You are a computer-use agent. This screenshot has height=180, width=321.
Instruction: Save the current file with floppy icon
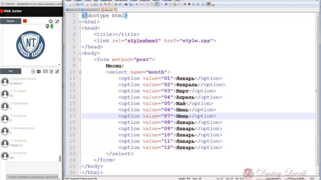click(x=78, y=4)
